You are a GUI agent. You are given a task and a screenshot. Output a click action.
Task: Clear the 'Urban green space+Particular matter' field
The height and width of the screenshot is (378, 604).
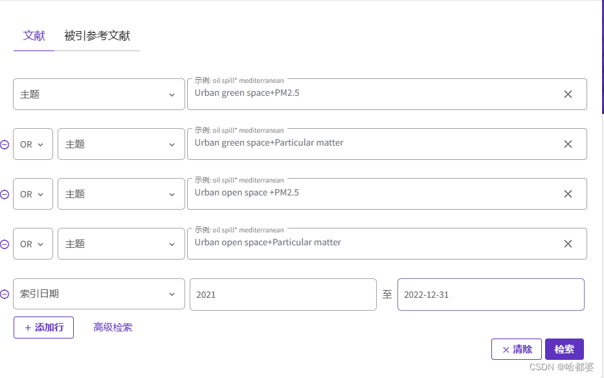(568, 144)
